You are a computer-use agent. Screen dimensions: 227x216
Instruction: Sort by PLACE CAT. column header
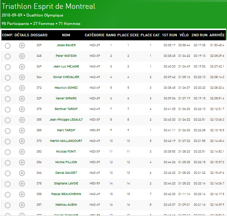(x=150, y=35)
